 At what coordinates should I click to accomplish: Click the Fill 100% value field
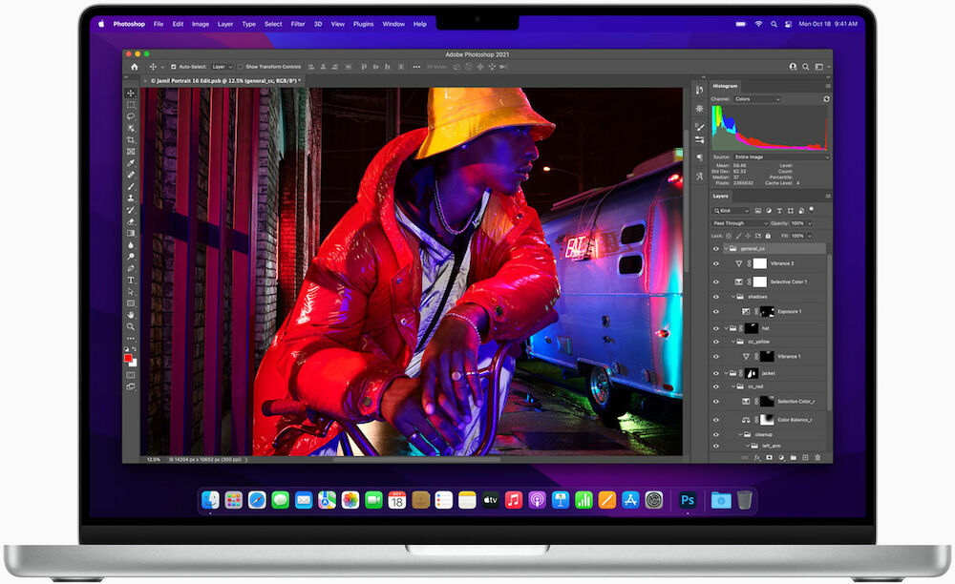coord(797,236)
